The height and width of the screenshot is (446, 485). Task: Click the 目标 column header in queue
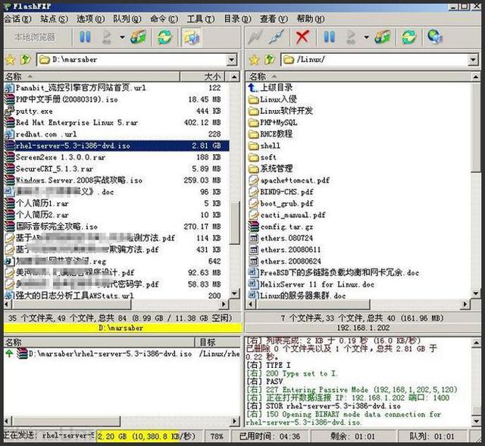click(x=207, y=342)
